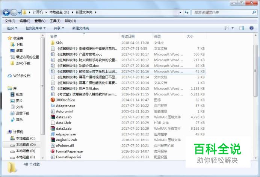Open the address bar history dropdown
260x177 pixels.
(x=180, y=12)
